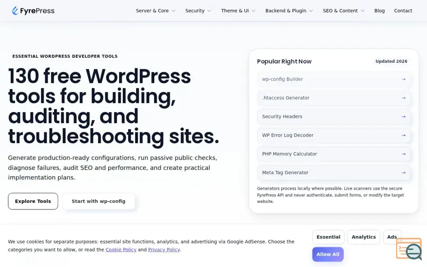The height and width of the screenshot is (267, 427).
Task: Open the Security navigation menu
Action: click(198, 11)
